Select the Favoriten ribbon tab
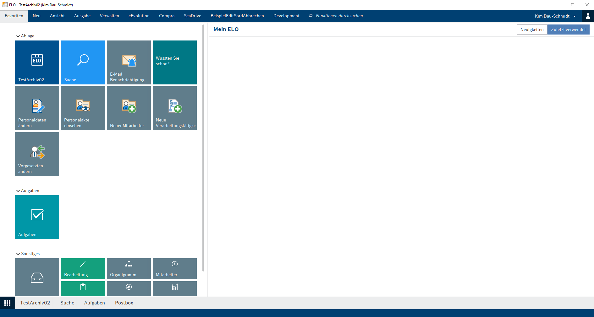594x317 pixels. 14,16
